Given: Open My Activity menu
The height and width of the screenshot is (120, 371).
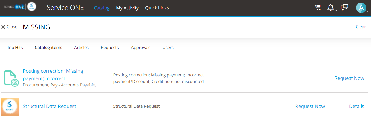Looking at the screenshot, I should coord(127,8).
